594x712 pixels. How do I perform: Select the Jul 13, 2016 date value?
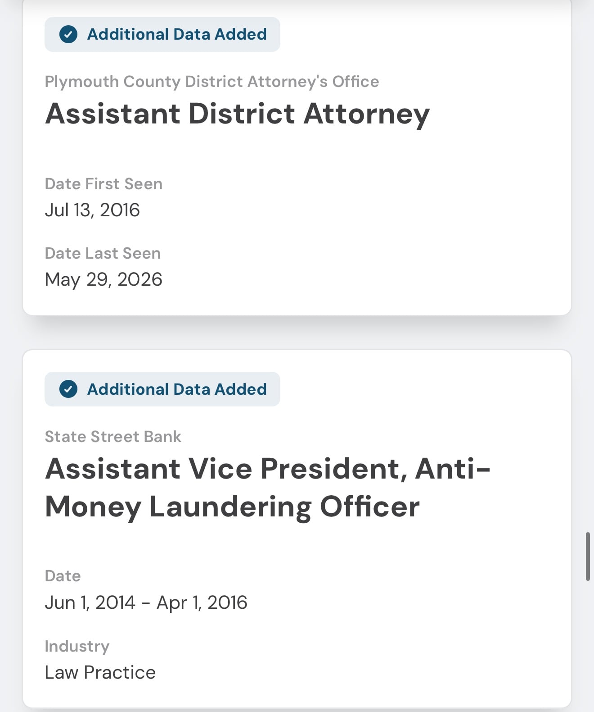pyautogui.click(x=92, y=210)
